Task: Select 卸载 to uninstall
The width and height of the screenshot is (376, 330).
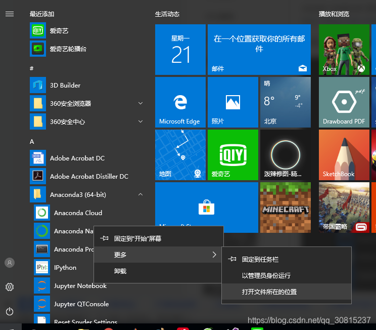Action: (x=159, y=271)
